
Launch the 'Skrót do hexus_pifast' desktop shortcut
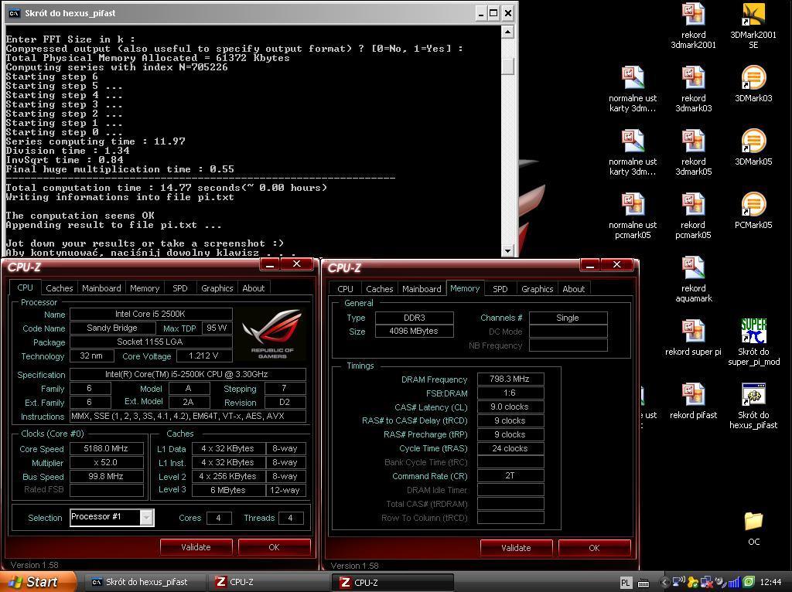pyautogui.click(x=753, y=406)
